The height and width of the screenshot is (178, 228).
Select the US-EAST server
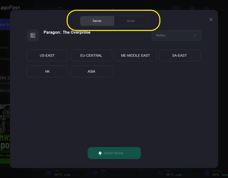[x=47, y=55]
